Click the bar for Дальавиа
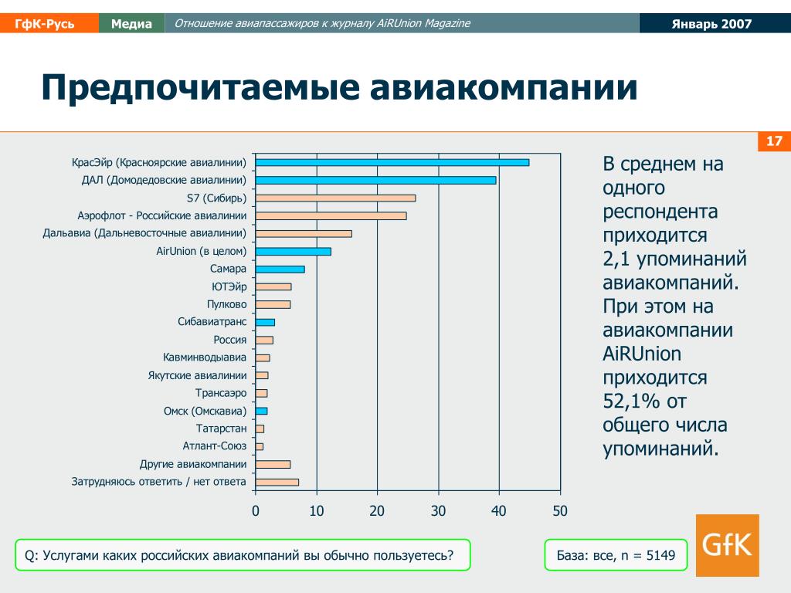This screenshot has width=791, height=593. pos(304,233)
